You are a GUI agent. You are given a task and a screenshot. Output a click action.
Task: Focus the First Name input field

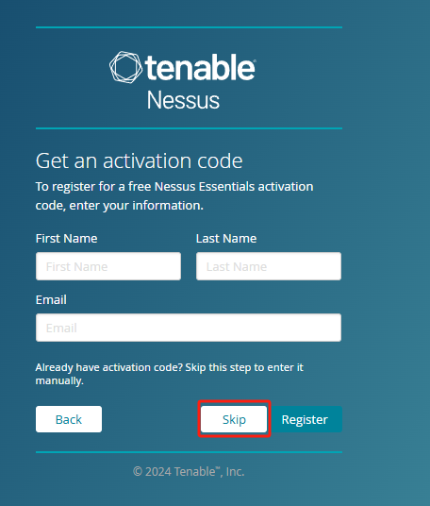[108, 266]
